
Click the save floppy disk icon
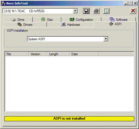pyautogui.click(x=86, y=11)
